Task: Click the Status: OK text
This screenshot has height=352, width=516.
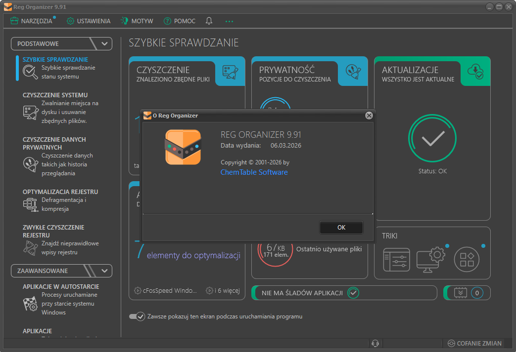Action: pos(432,171)
